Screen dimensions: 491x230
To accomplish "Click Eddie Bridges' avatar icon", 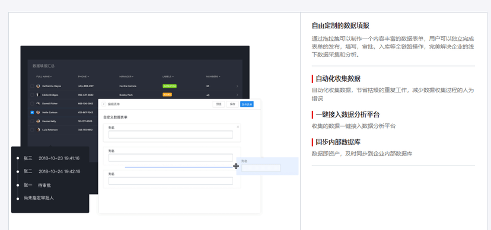I will [38, 95].
